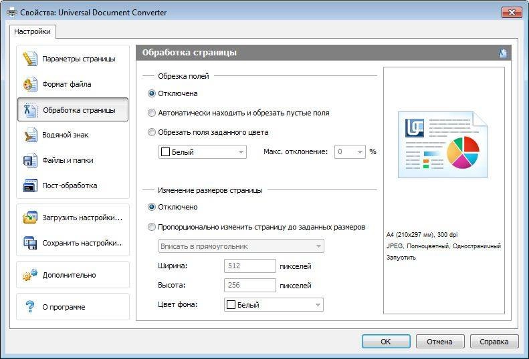529x359 pixels.
Task: Go to Файлы и папки section
Action: click(73, 160)
